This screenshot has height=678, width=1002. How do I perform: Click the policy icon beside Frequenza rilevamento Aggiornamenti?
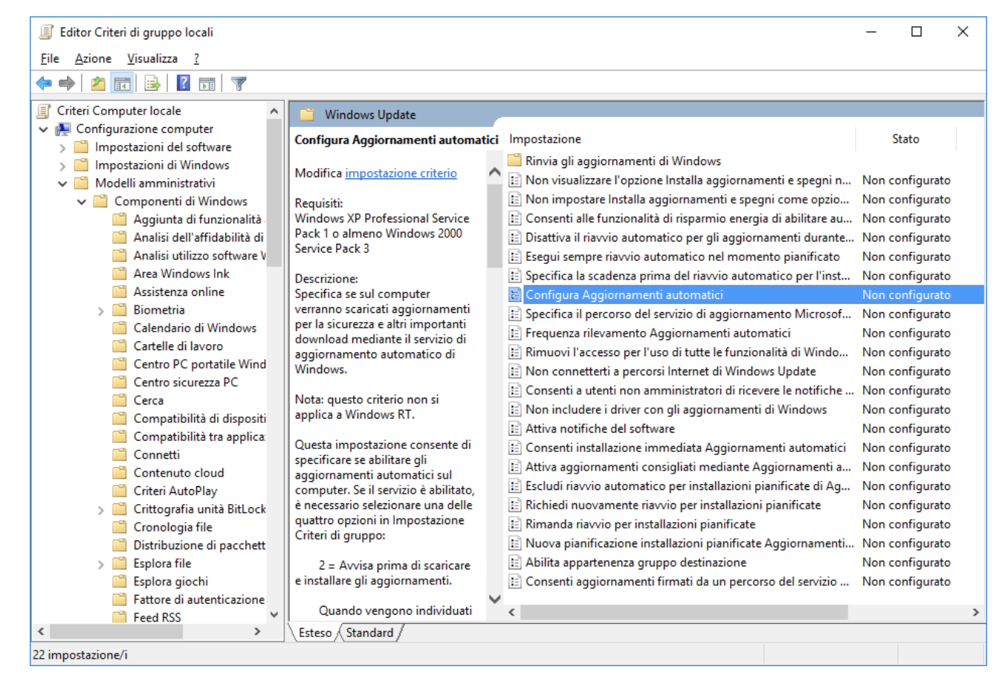click(514, 333)
